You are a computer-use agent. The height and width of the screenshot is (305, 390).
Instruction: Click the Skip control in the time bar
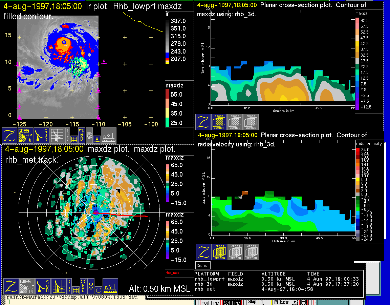click(x=252, y=302)
